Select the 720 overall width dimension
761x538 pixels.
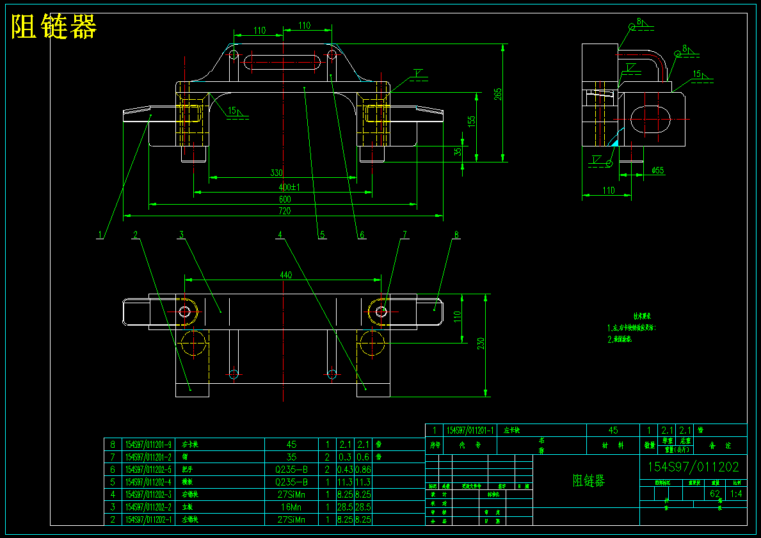tap(284, 211)
